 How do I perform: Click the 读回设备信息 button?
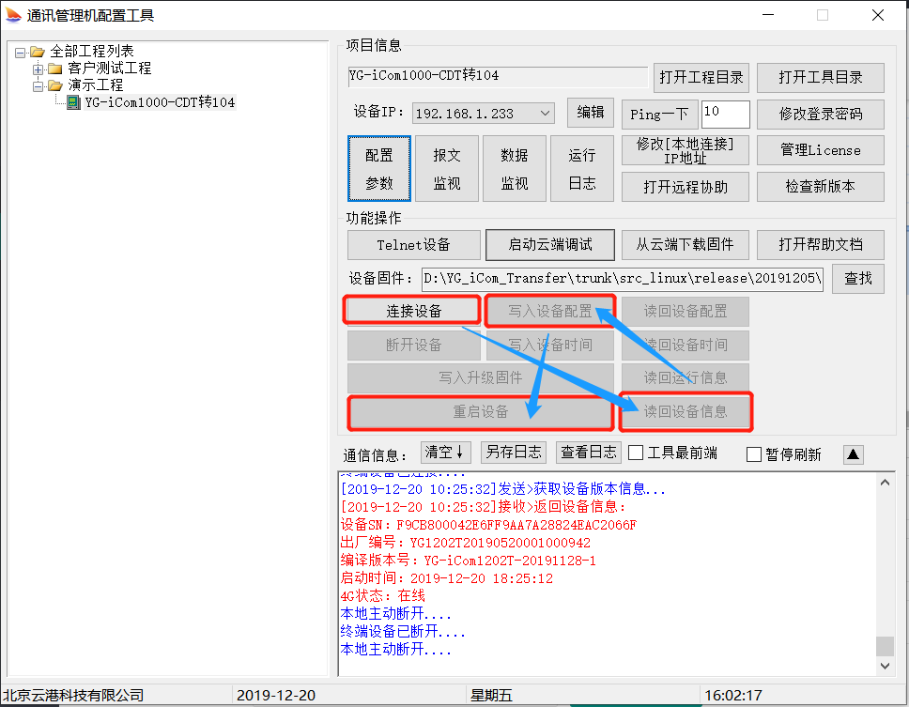coord(686,412)
